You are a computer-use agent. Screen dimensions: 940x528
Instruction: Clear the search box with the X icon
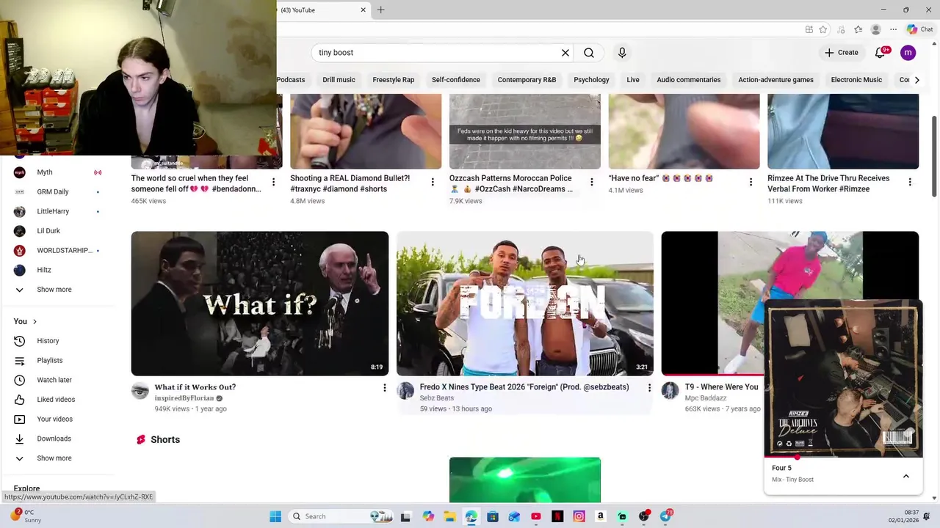pos(565,53)
